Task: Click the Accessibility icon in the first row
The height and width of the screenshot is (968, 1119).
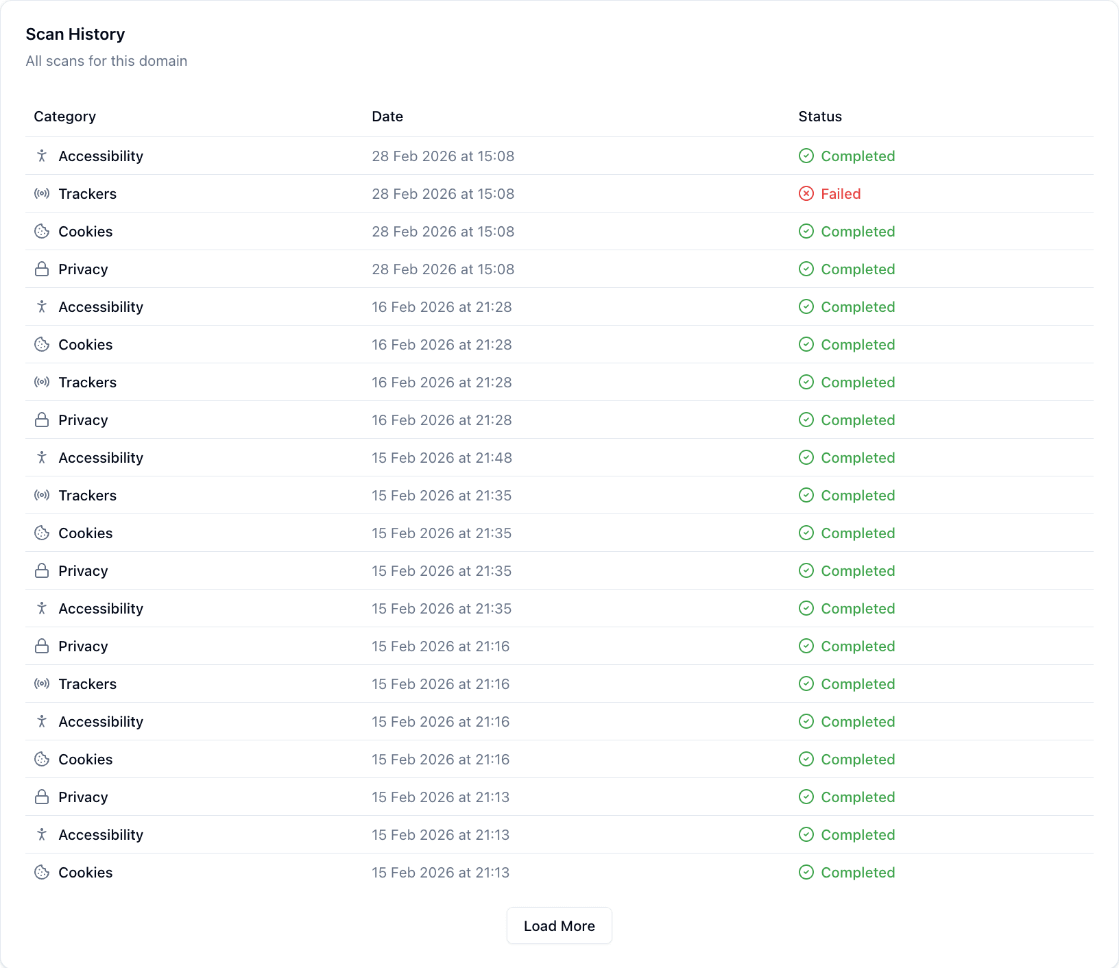Action: point(41,156)
